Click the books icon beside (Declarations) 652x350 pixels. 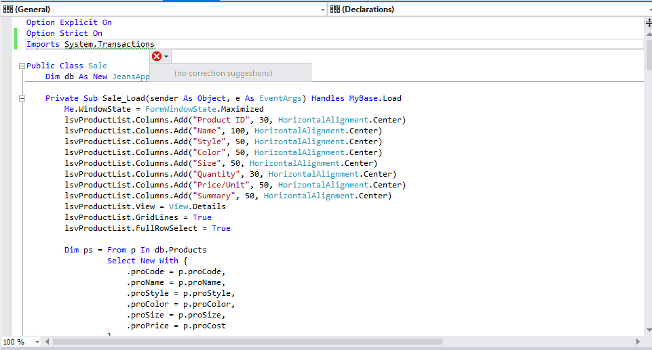click(335, 9)
